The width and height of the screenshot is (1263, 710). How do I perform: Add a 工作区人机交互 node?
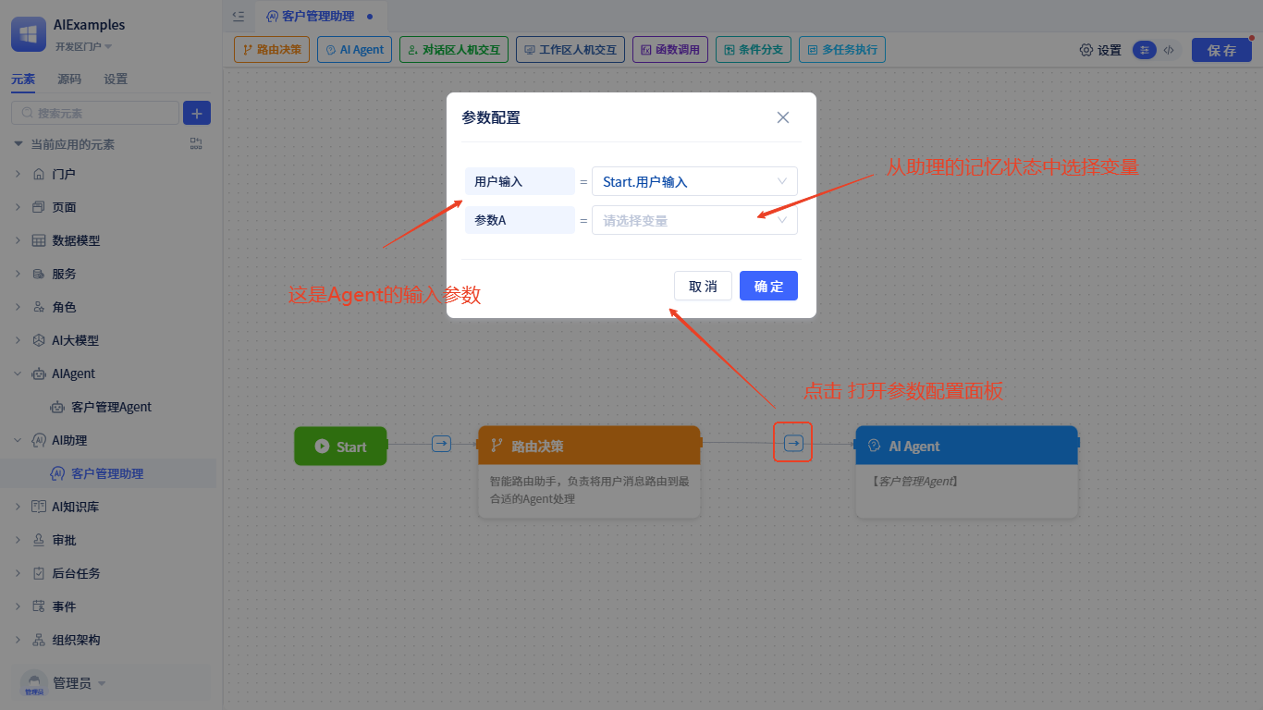click(570, 50)
